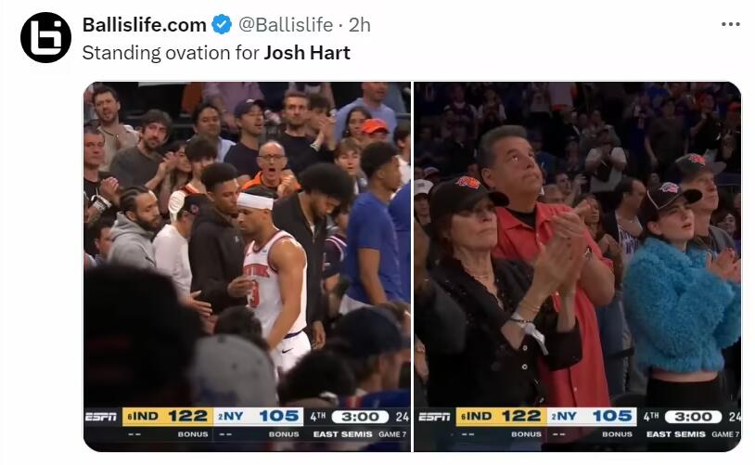Click the ESPN logo in right image
The height and width of the screenshot is (465, 755).
click(435, 417)
